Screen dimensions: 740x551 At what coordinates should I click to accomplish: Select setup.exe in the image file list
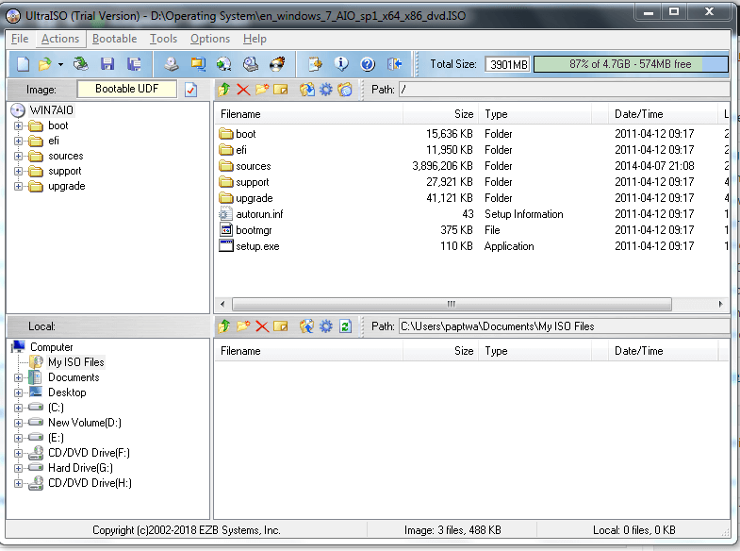257,246
